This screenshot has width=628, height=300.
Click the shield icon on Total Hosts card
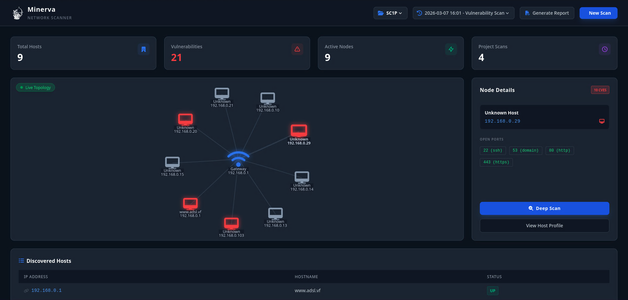point(144,49)
